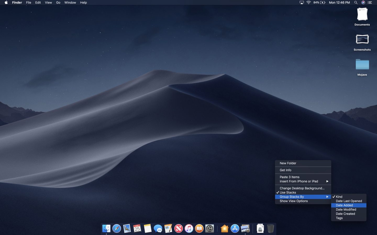Image resolution: width=377 pixels, height=235 pixels.
Task: Open the App Store
Action: (235, 228)
